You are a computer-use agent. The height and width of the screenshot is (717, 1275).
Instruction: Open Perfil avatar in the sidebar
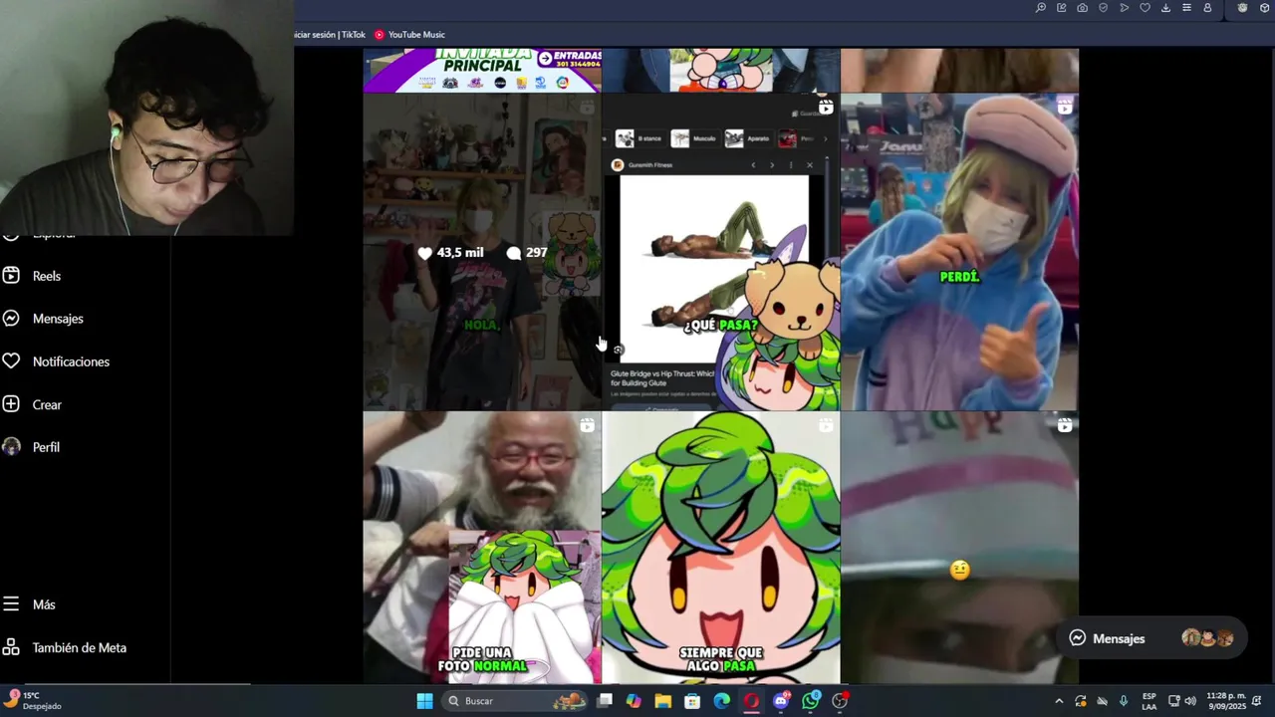tap(11, 447)
